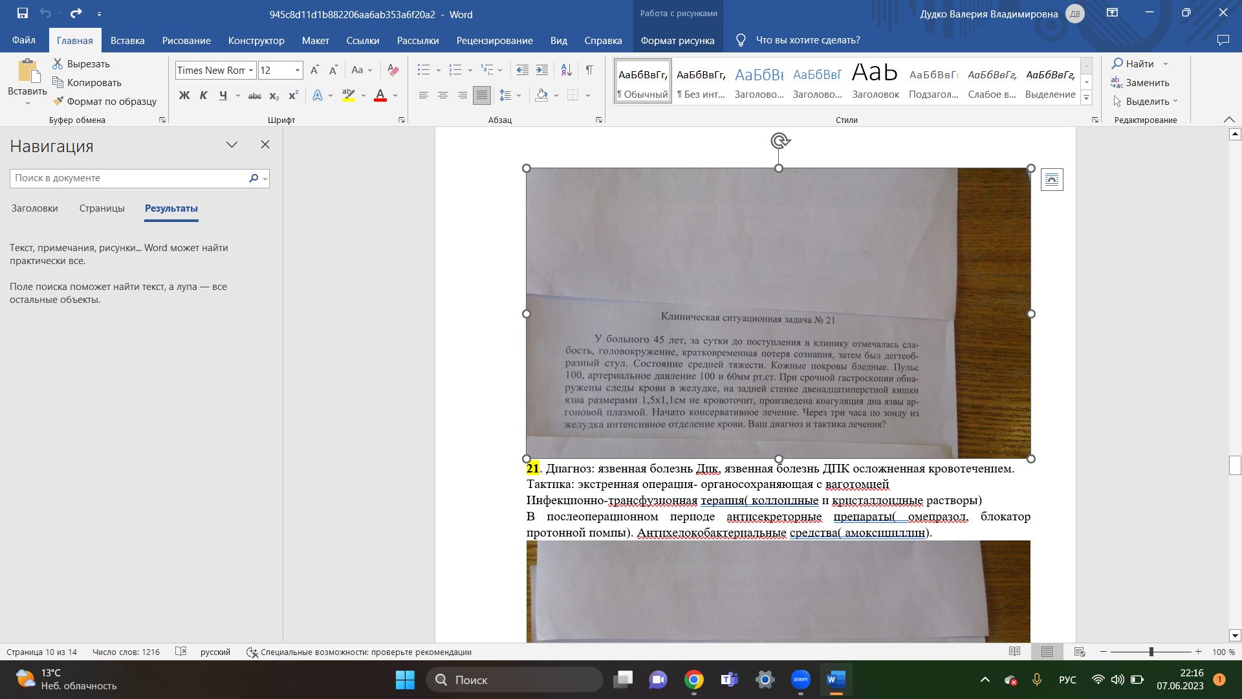Image resolution: width=1242 pixels, height=699 pixels.
Task: Toggle italic formatting (К)
Action: pyautogui.click(x=204, y=95)
